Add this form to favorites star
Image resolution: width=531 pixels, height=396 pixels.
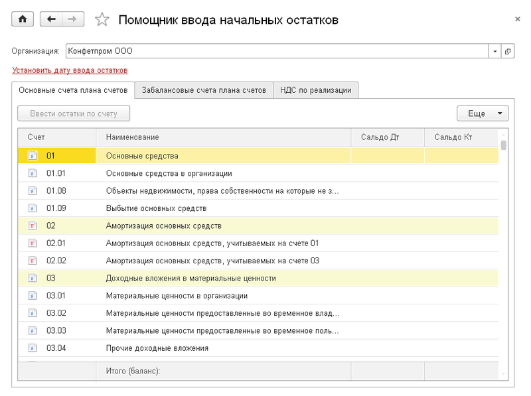point(102,19)
